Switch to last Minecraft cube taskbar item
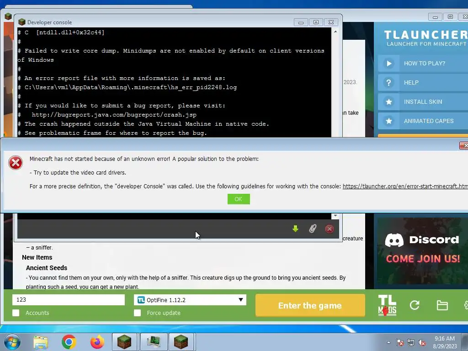This screenshot has height=351, width=468. pyautogui.click(x=181, y=342)
